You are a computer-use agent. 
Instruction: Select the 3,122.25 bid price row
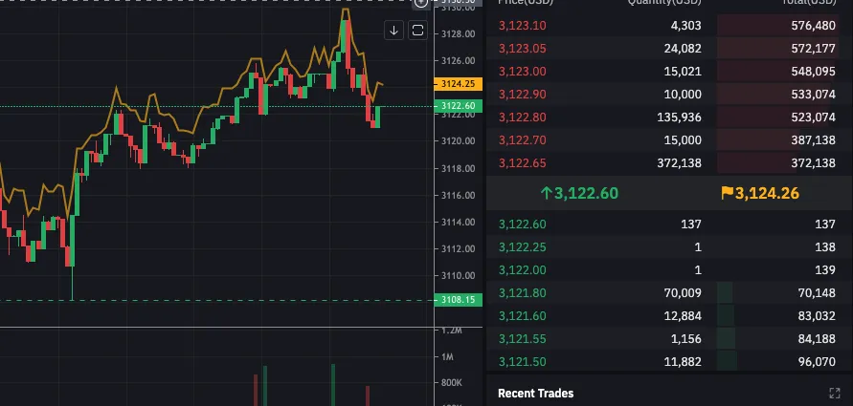coord(669,247)
